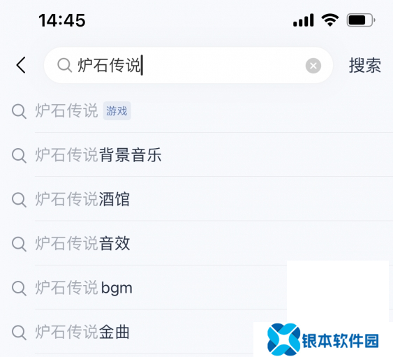
Task: Tap the 游戏 tag badge
Action: [x=117, y=110]
